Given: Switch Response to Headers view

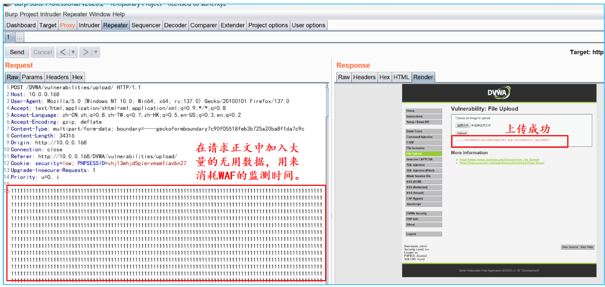Looking at the screenshot, I should (364, 77).
